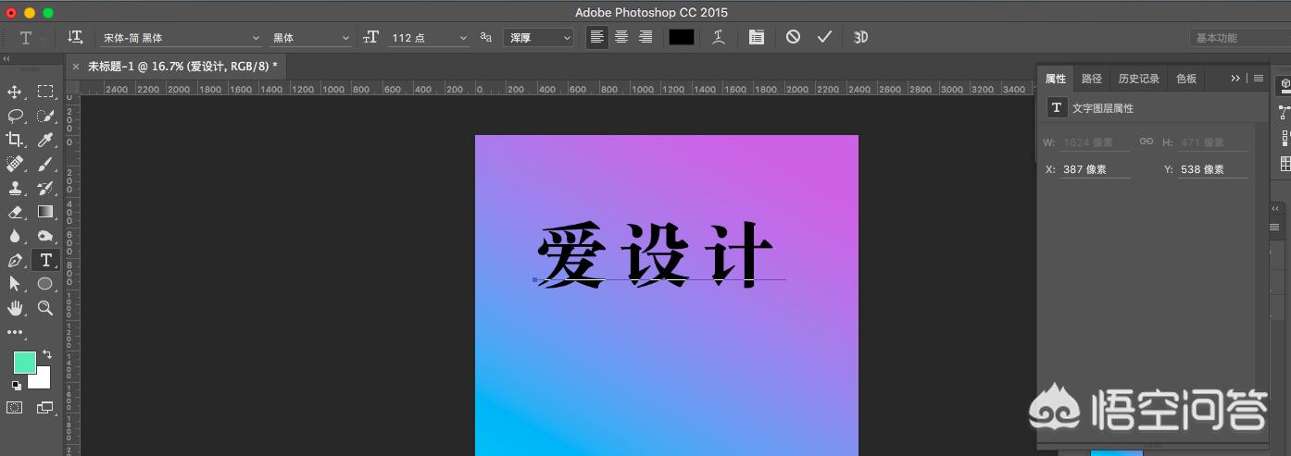
Task: Select the Ellipse shape tool
Action: (x=45, y=284)
